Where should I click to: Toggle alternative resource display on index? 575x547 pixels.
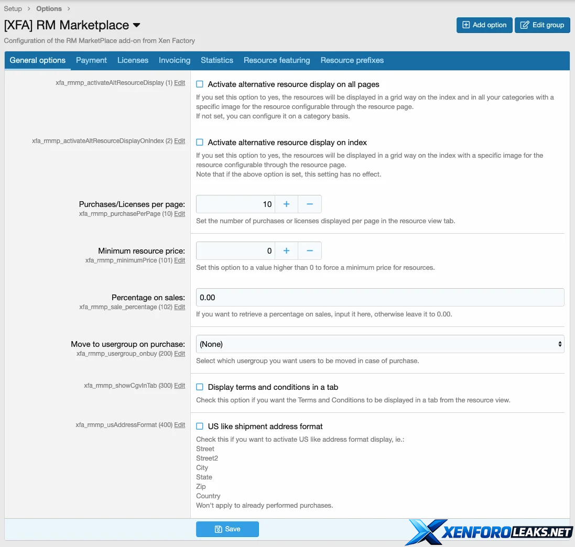[200, 143]
